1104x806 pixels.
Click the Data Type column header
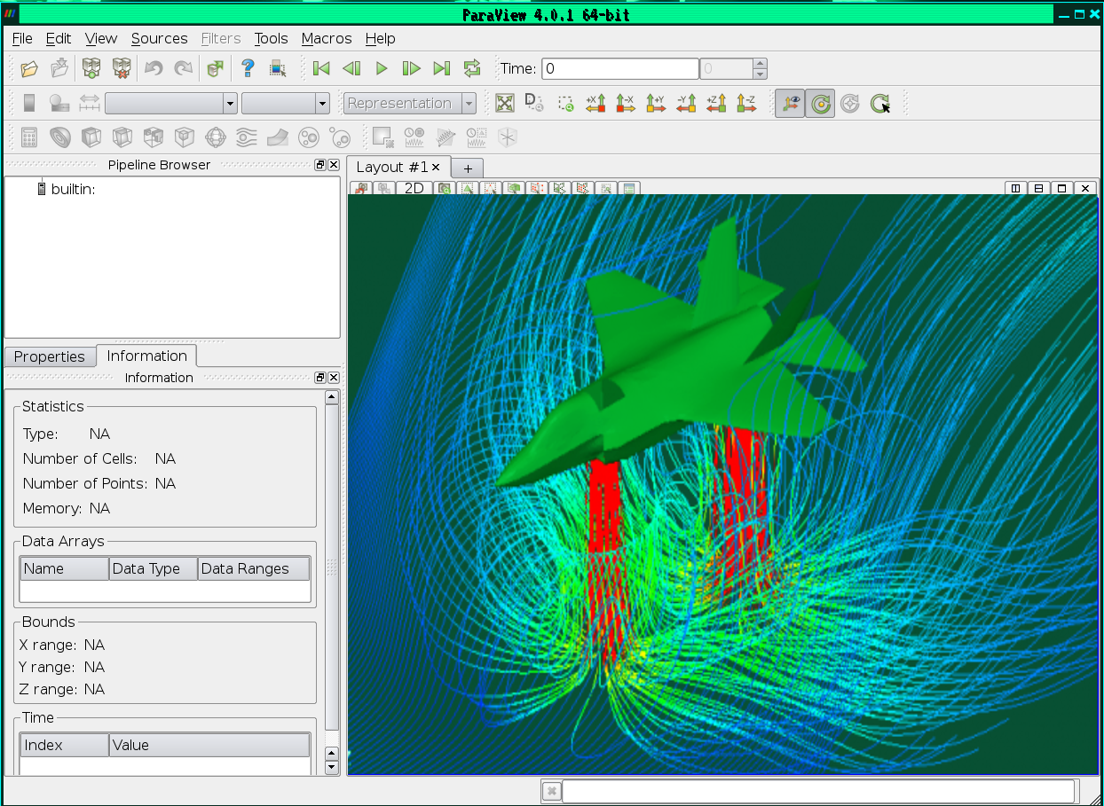tap(153, 568)
